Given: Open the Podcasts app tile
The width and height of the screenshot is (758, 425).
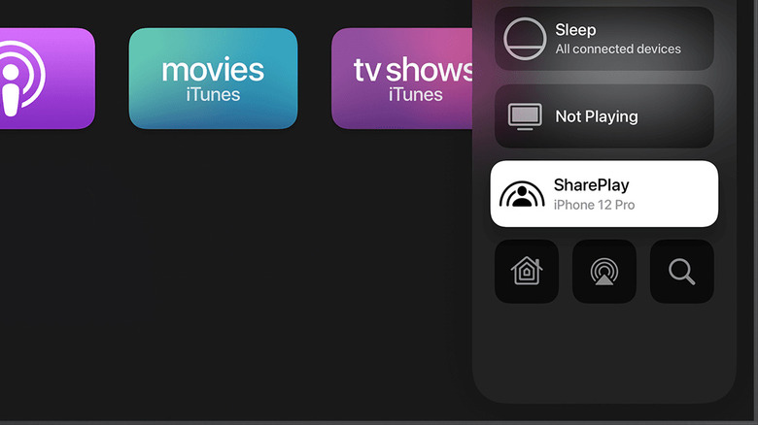Looking at the screenshot, I should pyautogui.click(x=48, y=79).
